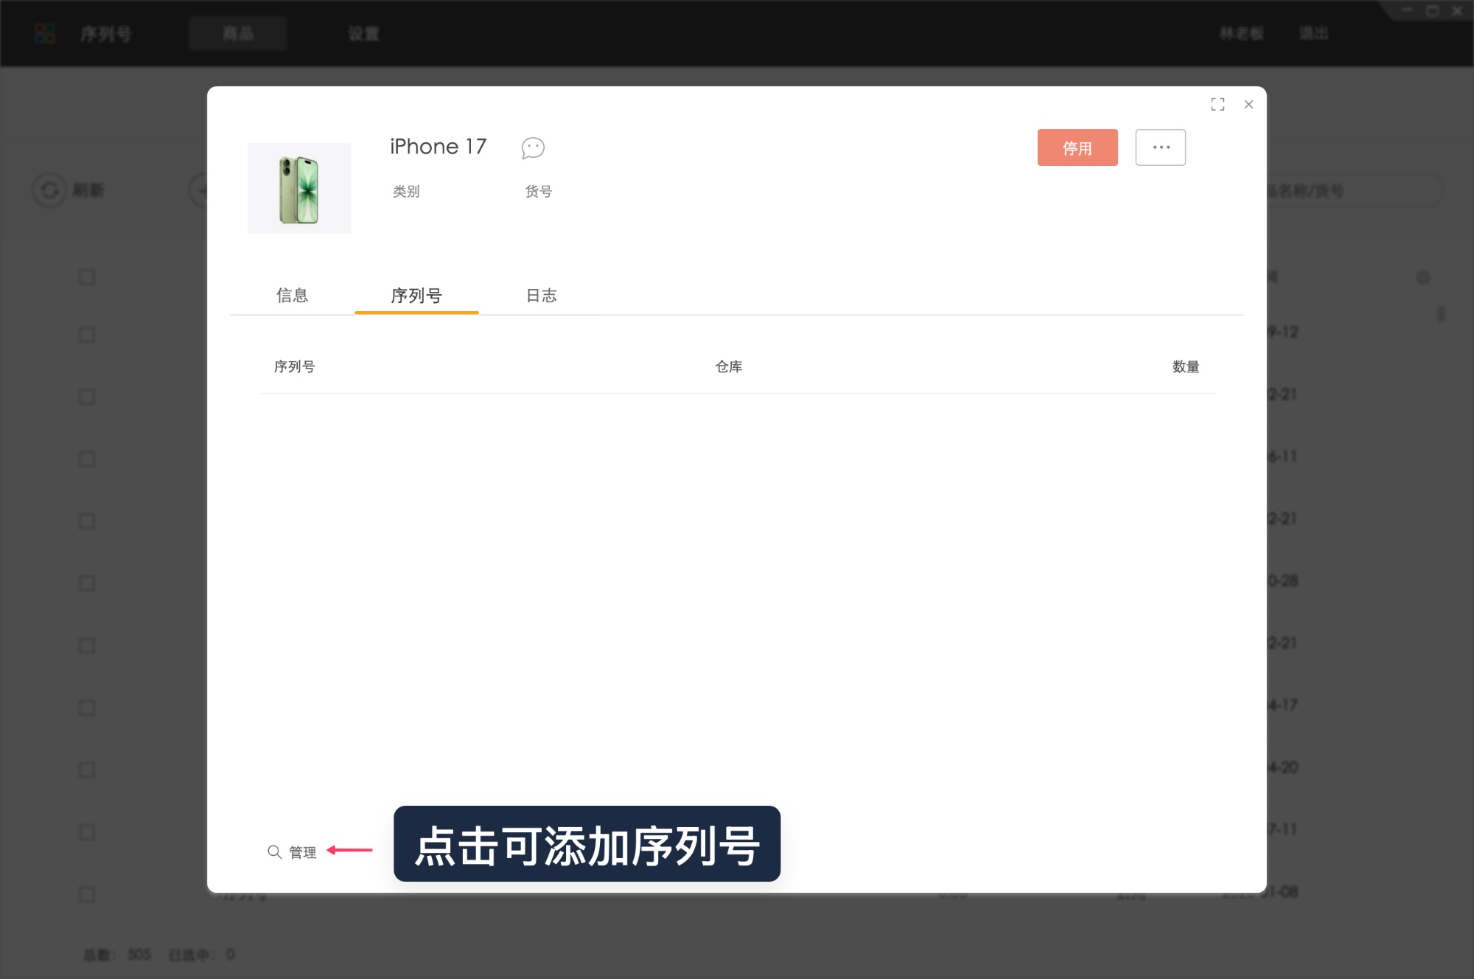Click 管理 to add serial numbers
This screenshot has height=979, width=1474.
pyautogui.click(x=302, y=852)
